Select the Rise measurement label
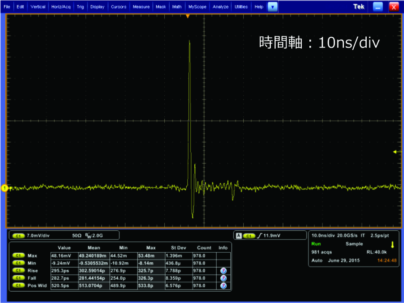 tap(33, 271)
